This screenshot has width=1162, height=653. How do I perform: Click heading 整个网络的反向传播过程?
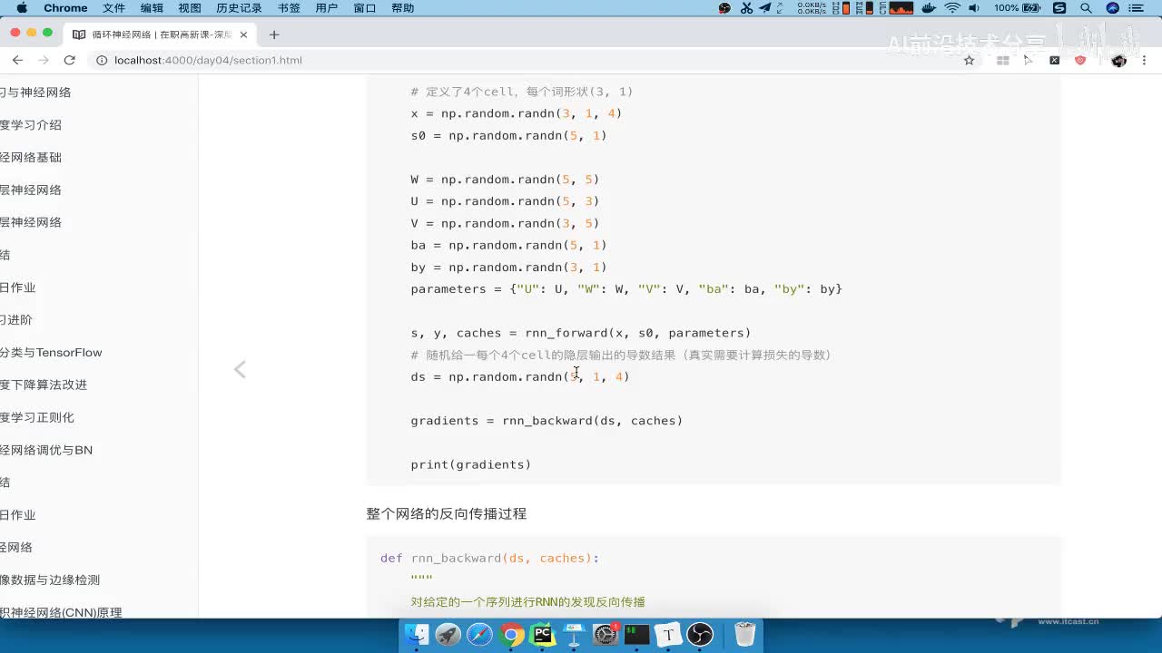446,513
